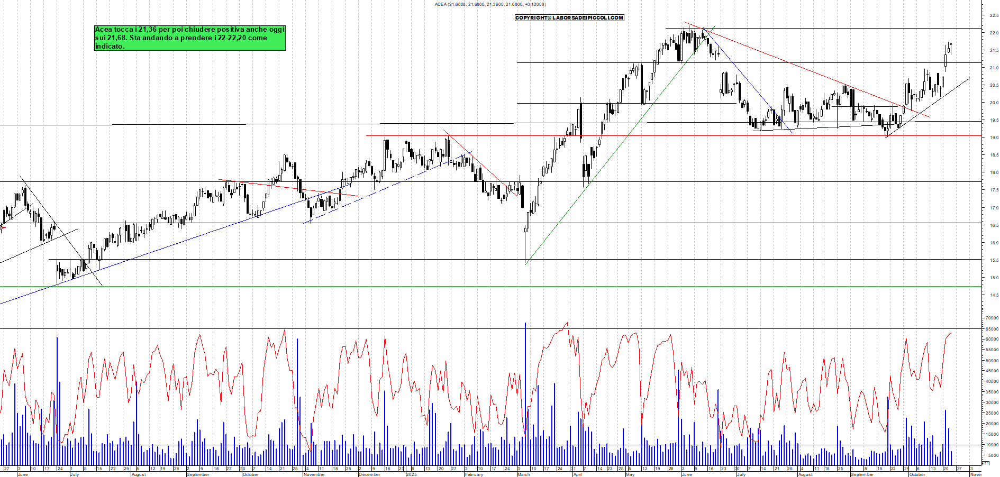Click the May month label
The width and height of the screenshot is (1000, 477).
pos(630,474)
